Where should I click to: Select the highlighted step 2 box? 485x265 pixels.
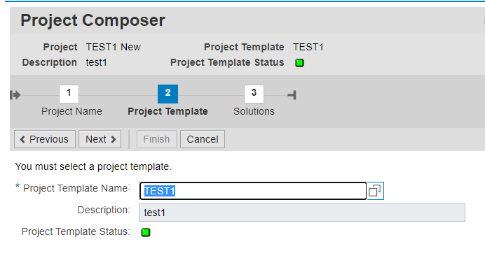[x=168, y=94]
